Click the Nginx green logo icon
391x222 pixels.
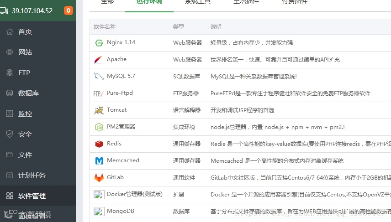tap(99, 43)
